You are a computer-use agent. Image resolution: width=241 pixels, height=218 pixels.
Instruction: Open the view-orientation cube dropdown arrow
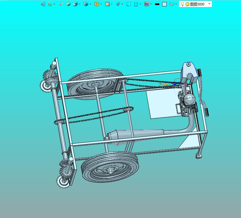click(x=90, y=4)
